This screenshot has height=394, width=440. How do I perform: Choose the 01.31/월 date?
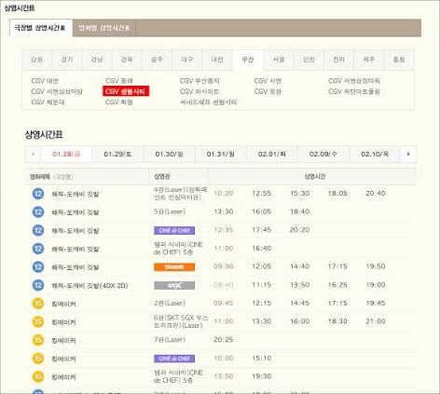(x=220, y=154)
